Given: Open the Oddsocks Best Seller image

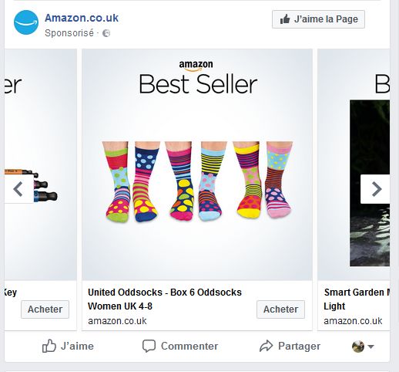Looking at the screenshot, I should (197, 164).
